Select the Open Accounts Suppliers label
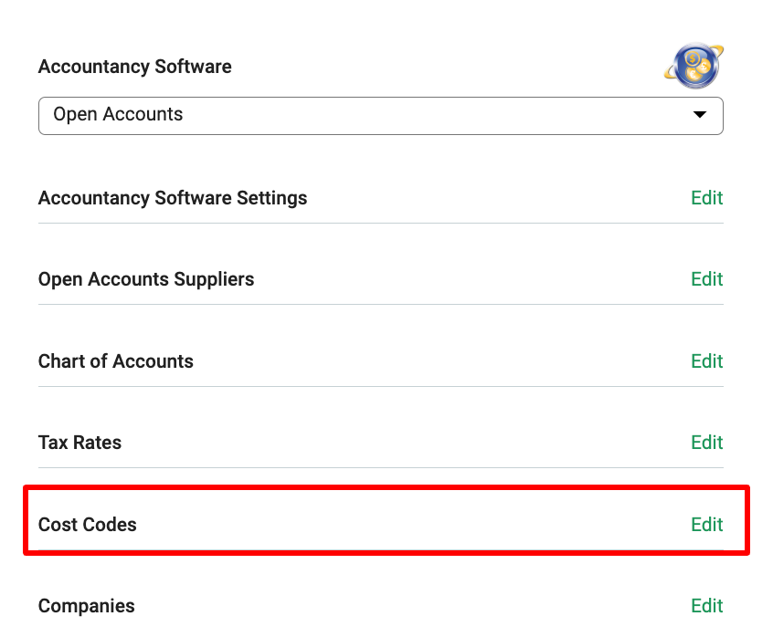The height and width of the screenshot is (637, 773). click(x=146, y=279)
